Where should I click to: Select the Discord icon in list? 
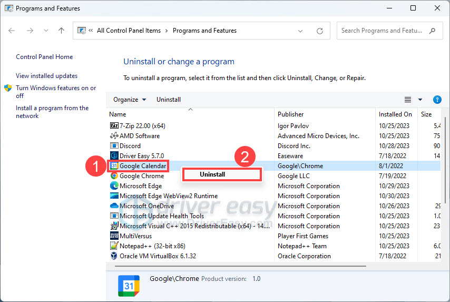point(114,145)
